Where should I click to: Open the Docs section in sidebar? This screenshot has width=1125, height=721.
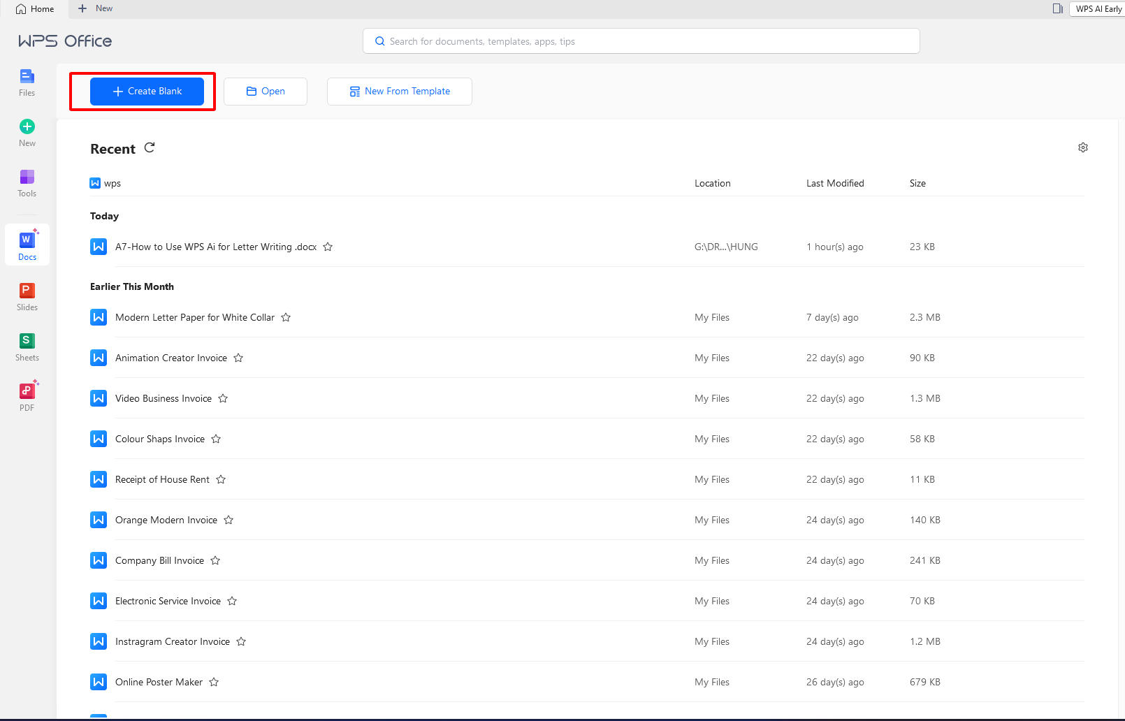27,244
